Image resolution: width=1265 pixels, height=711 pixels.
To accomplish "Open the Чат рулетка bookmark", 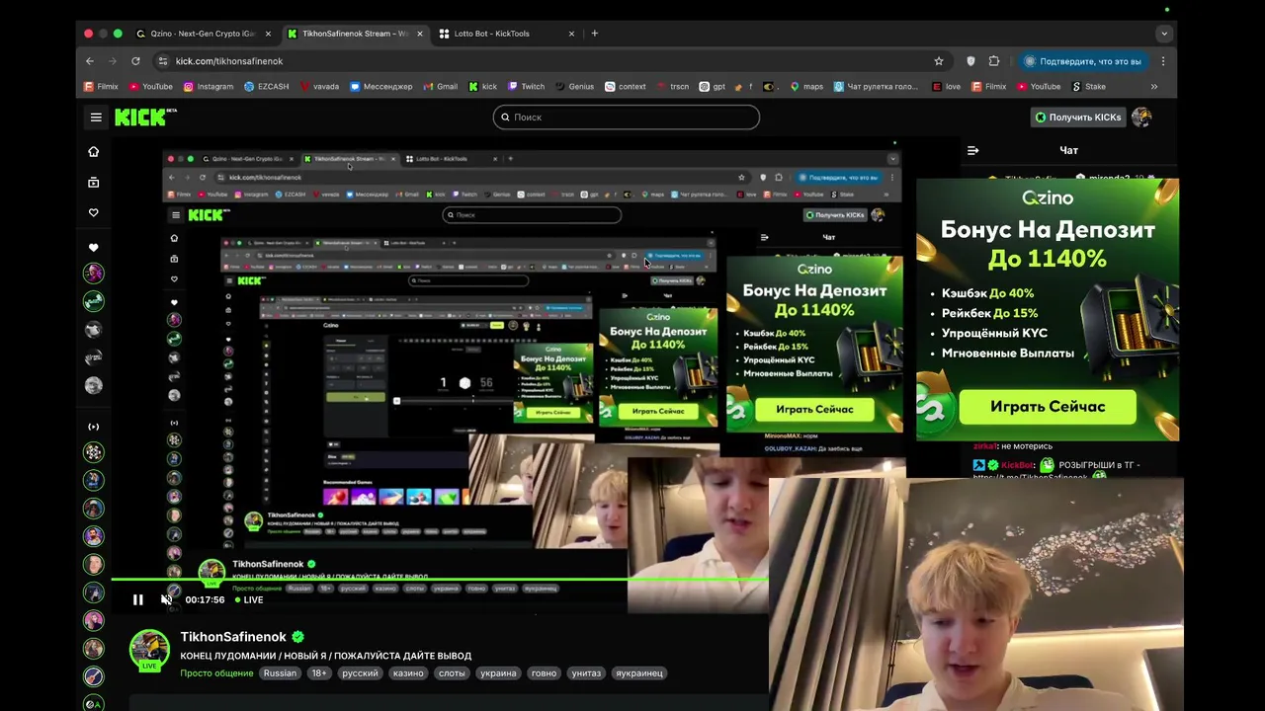I will point(876,87).
